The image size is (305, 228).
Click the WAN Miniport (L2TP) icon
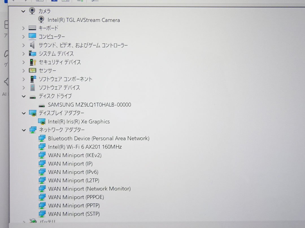[x=42, y=180]
